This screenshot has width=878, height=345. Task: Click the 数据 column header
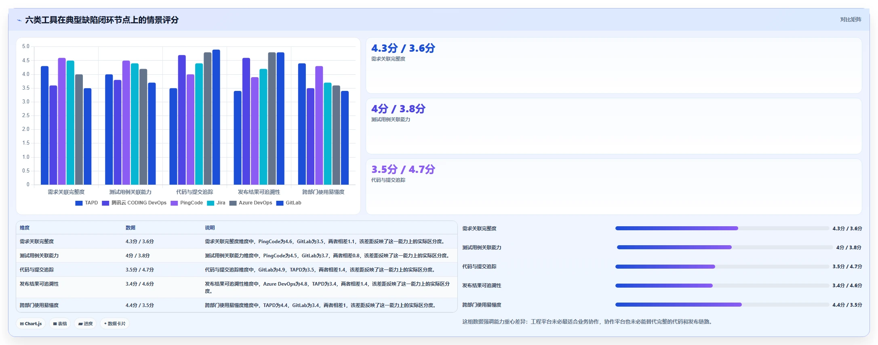click(131, 228)
